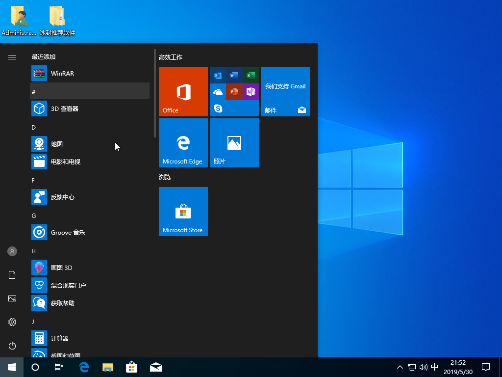
Task: Open 3D 查看器 app
Action: tap(90, 108)
